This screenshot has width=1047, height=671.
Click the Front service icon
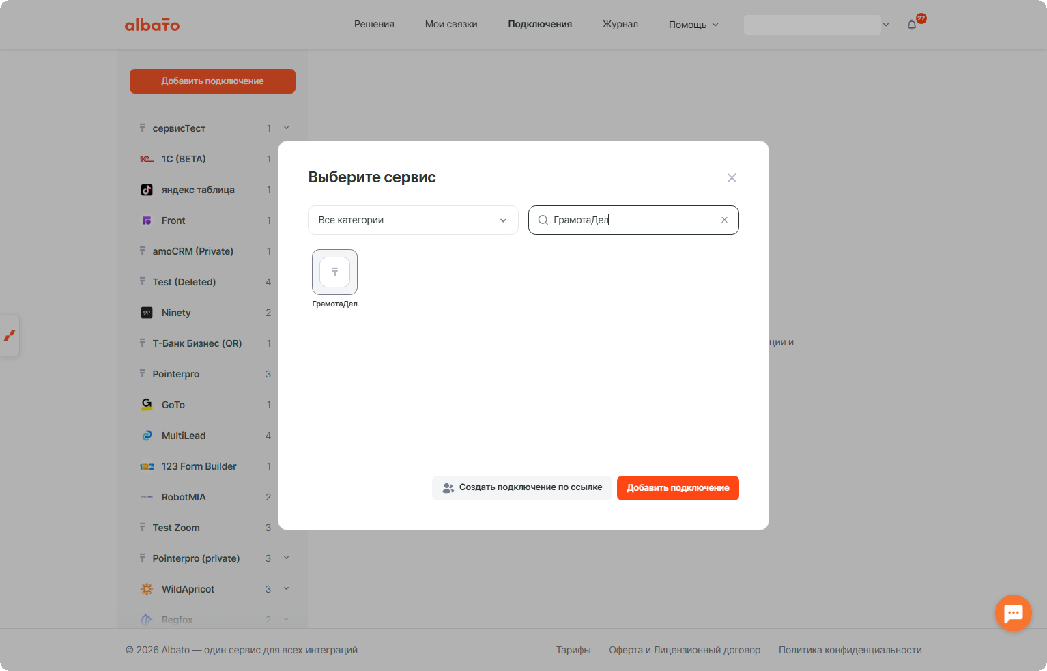[147, 220]
